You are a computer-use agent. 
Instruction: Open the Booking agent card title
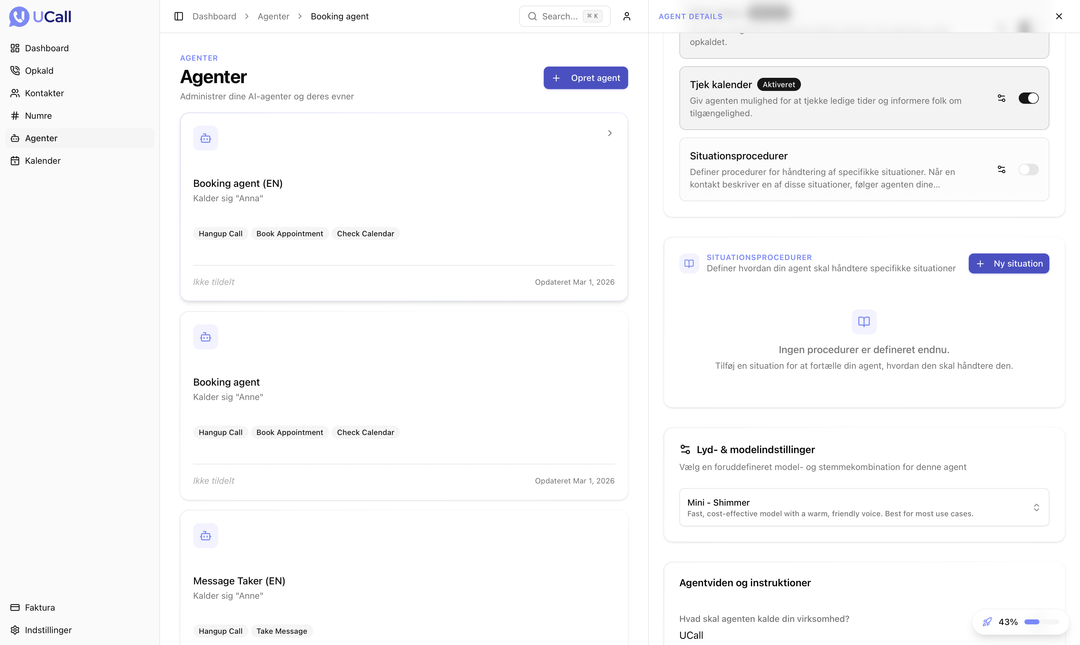pos(227,382)
